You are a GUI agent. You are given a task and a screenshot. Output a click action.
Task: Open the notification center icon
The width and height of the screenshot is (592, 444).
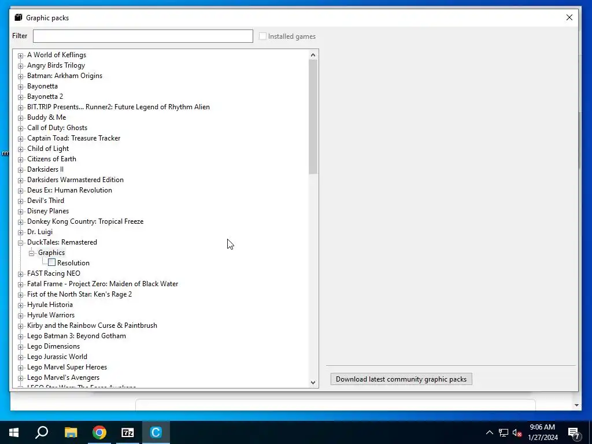click(x=573, y=434)
